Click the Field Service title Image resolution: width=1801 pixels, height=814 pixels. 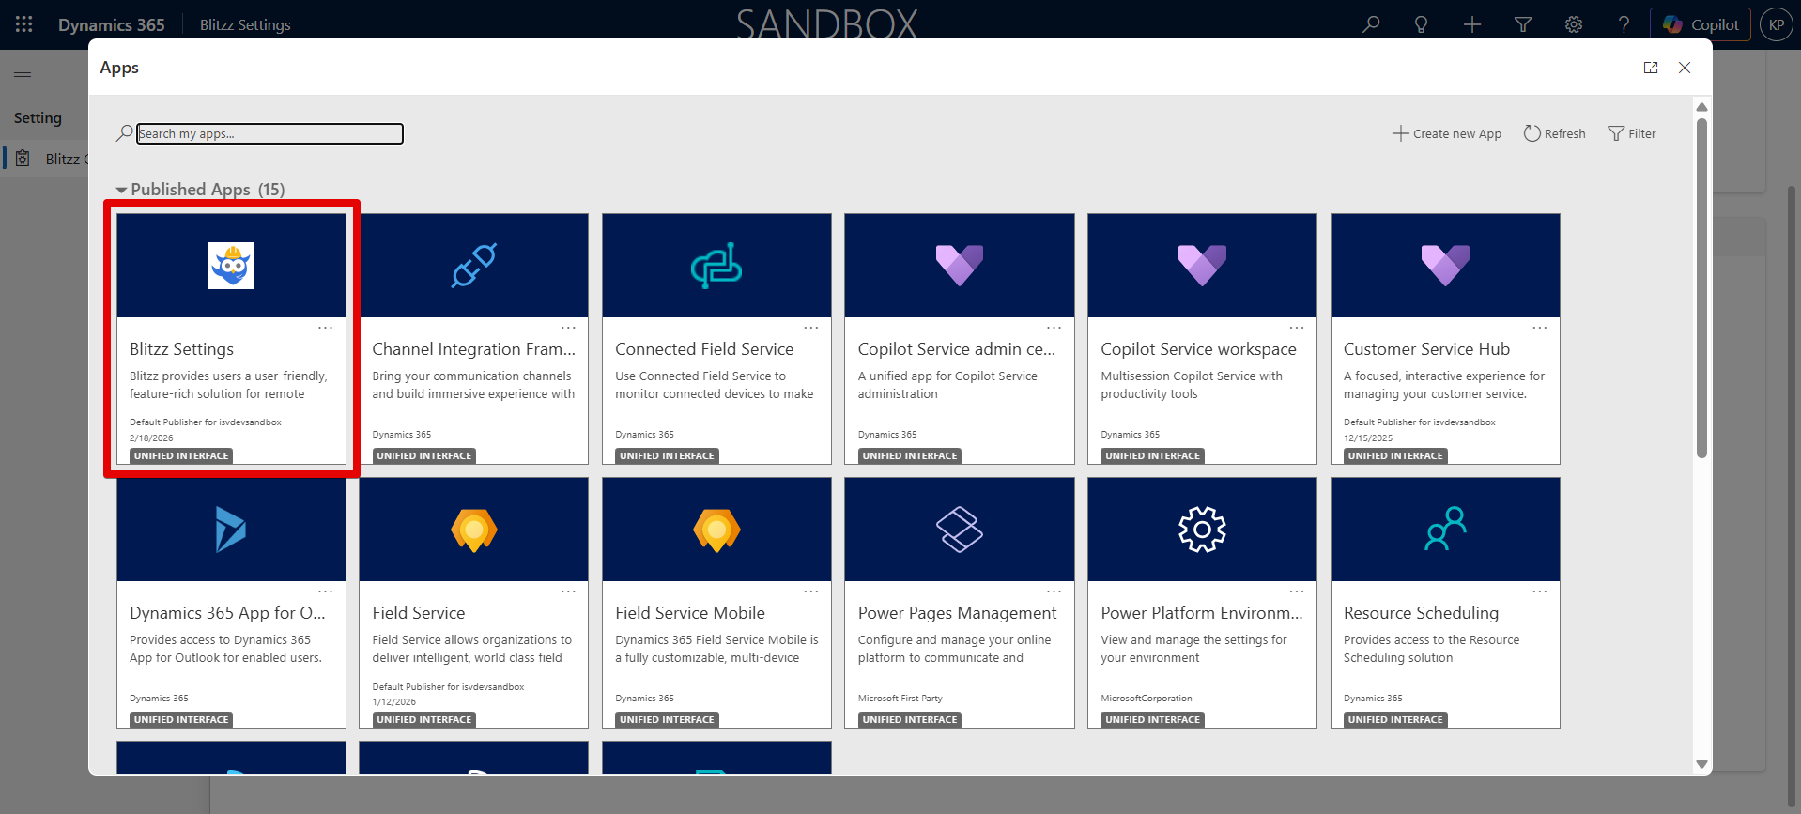419,613
